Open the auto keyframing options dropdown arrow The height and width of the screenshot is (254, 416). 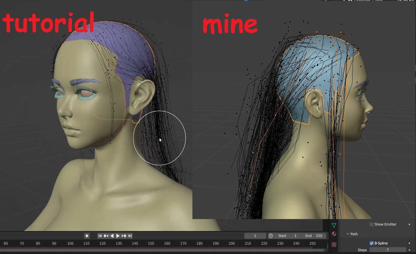click(x=93, y=236)
